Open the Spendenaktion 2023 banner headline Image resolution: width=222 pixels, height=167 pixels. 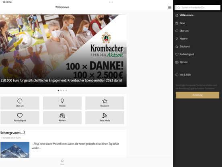pos(62,81)
